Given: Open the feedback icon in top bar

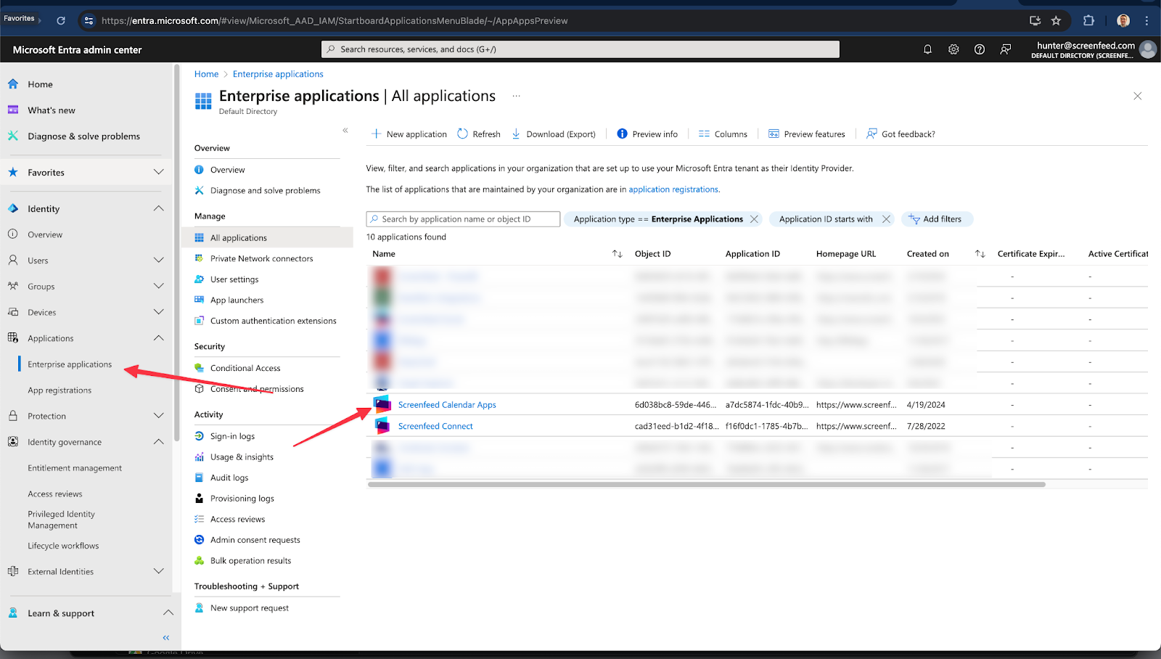Looking at the screenshot, I should click(1006, 49).
